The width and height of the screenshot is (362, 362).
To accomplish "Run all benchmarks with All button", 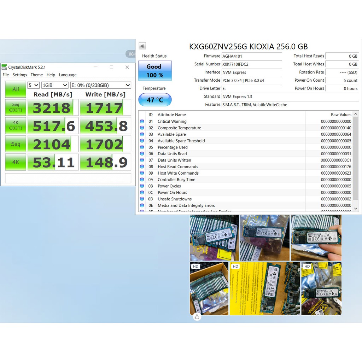I will pos(16,89).
